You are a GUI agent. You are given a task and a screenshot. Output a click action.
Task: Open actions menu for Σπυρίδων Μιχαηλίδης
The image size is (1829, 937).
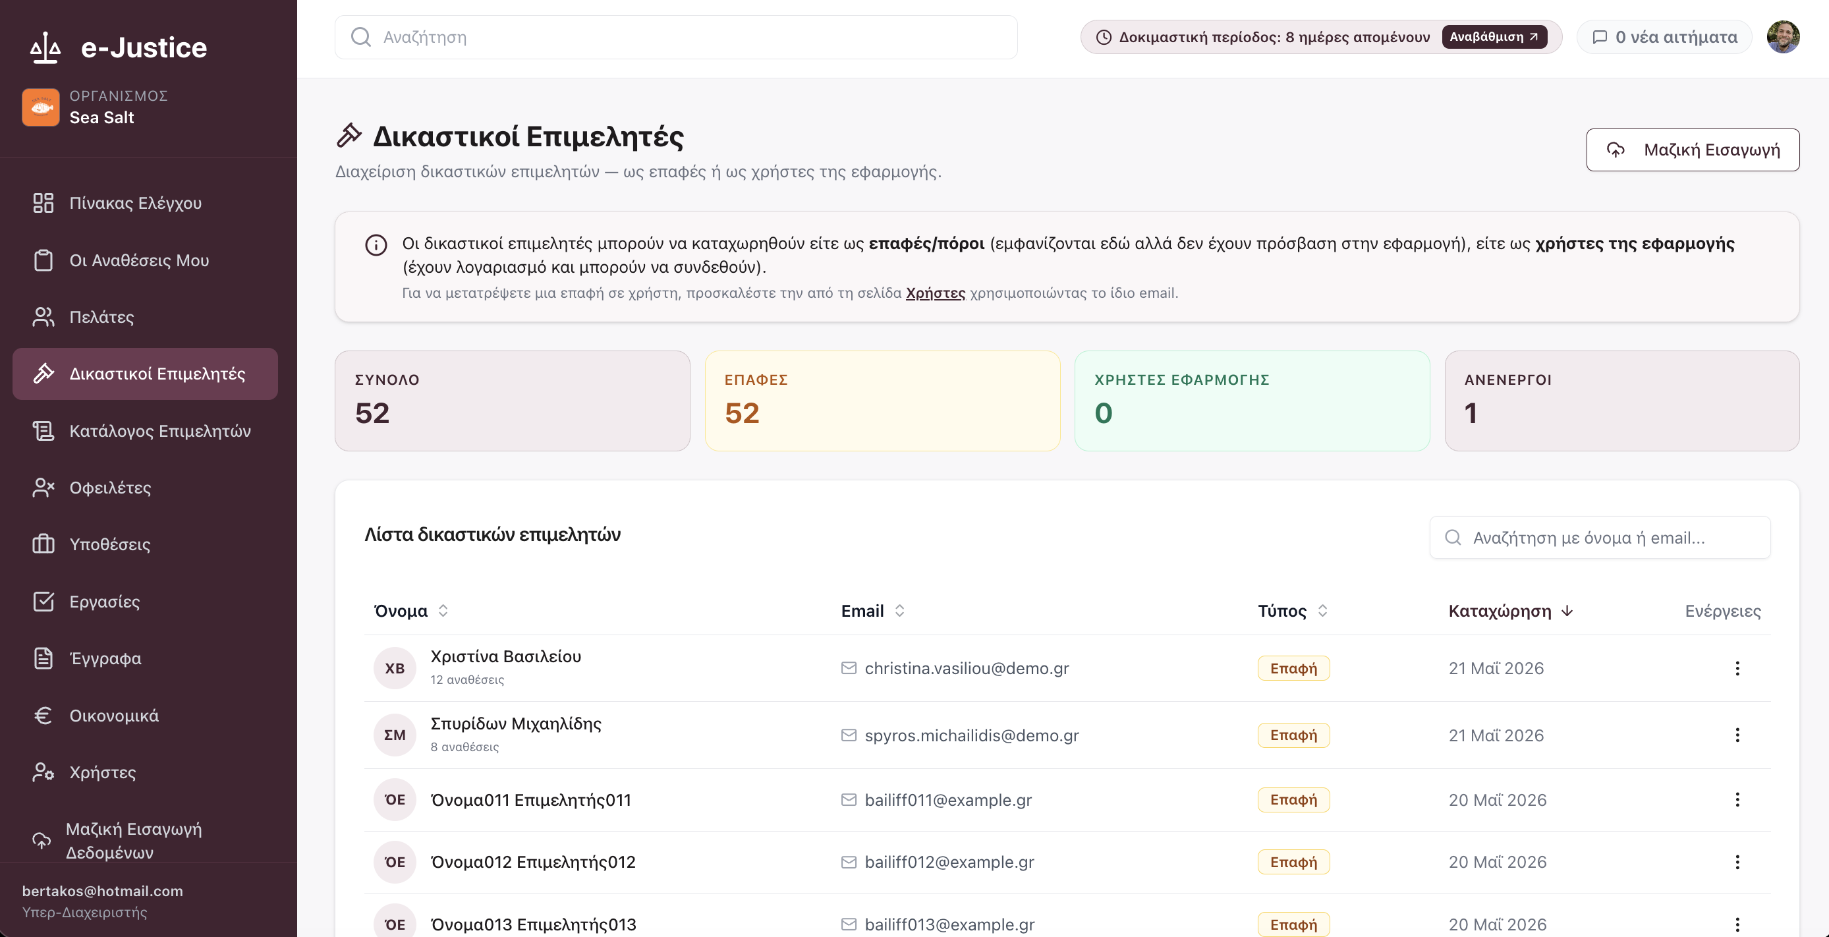tap(1737, 735)
